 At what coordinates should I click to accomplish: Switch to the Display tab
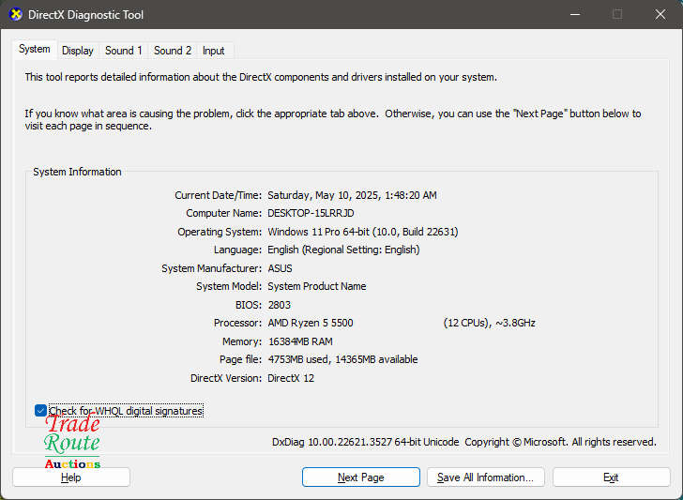click(78, 51)
